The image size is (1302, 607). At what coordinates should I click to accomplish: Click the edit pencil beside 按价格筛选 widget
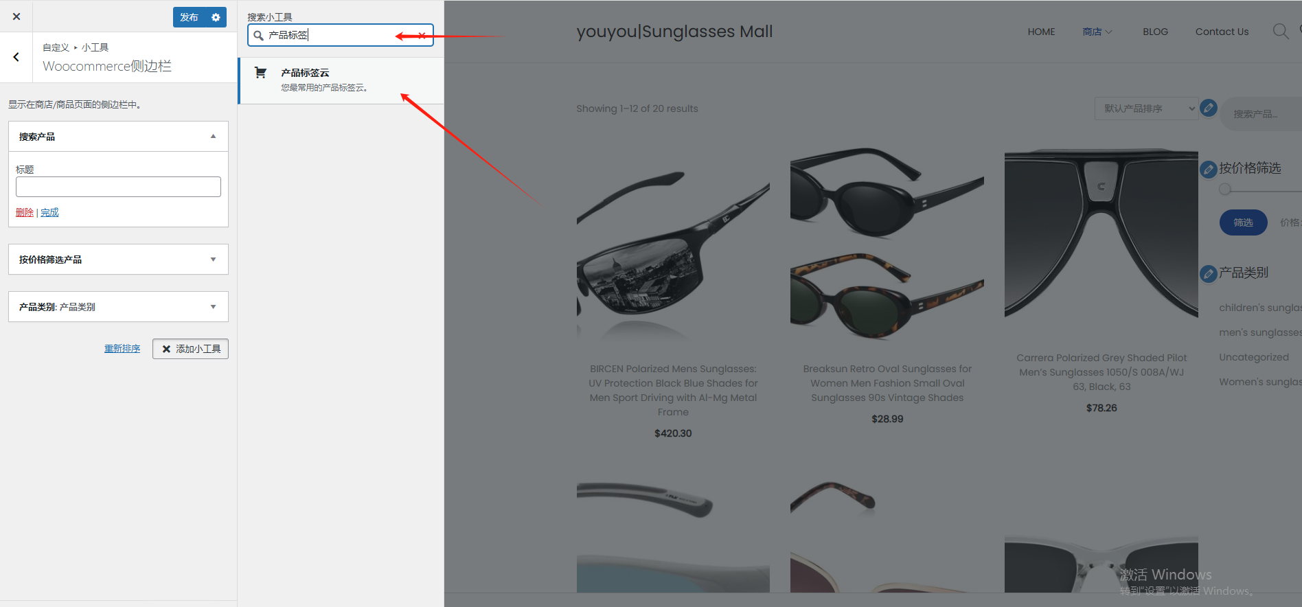point(1208,169)
